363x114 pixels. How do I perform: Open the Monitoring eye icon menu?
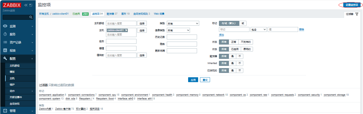click(x=5, y=26)
